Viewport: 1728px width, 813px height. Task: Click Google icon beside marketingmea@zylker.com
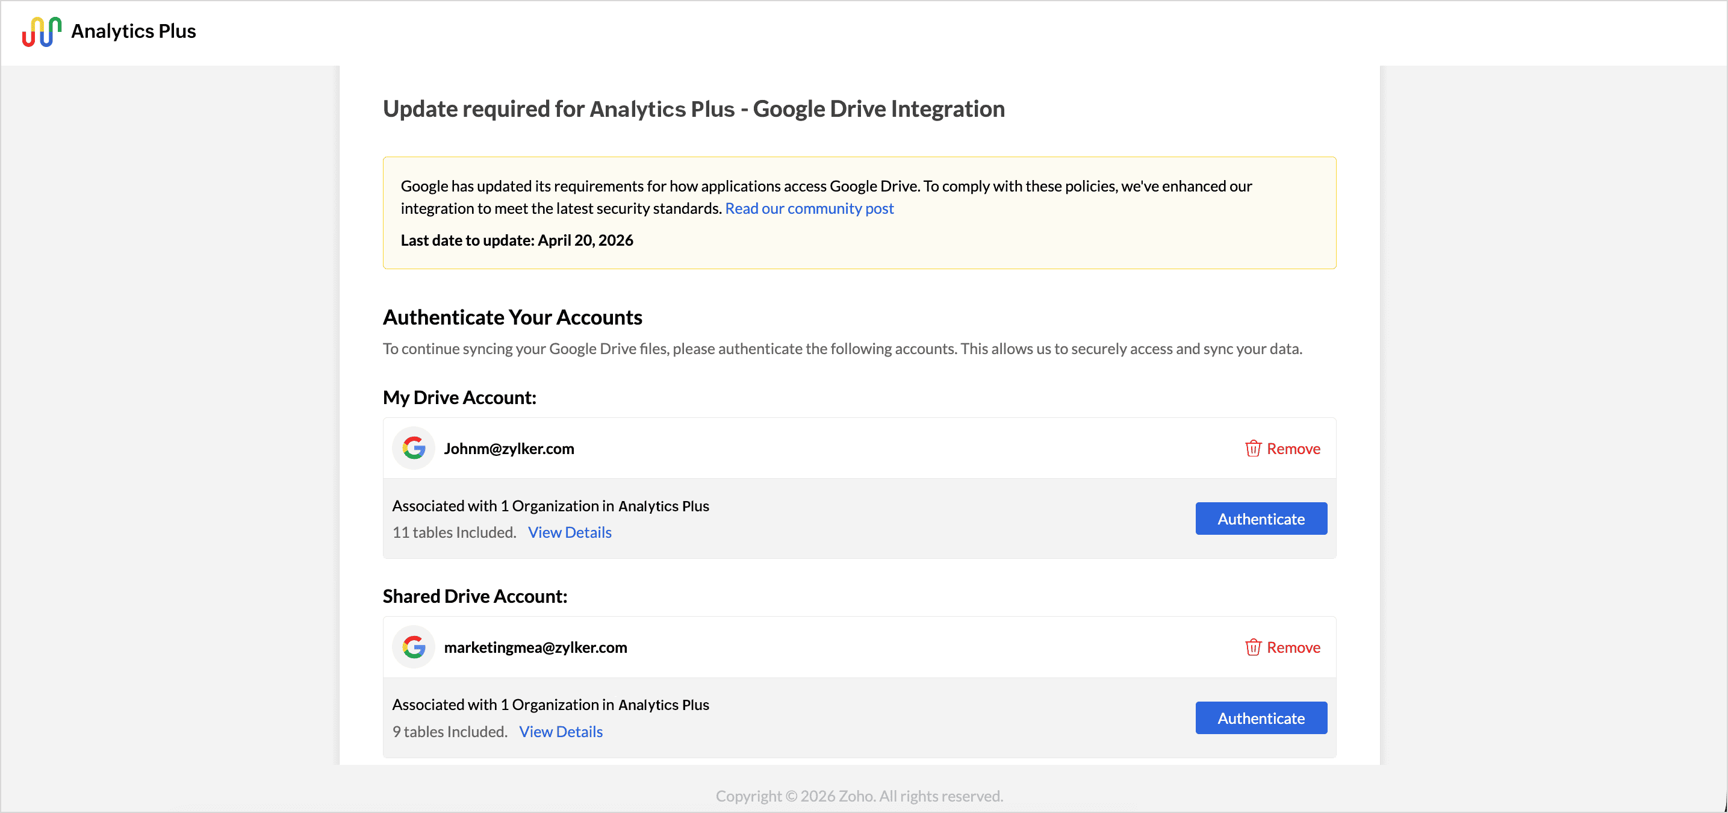click(x=414, y=647)
